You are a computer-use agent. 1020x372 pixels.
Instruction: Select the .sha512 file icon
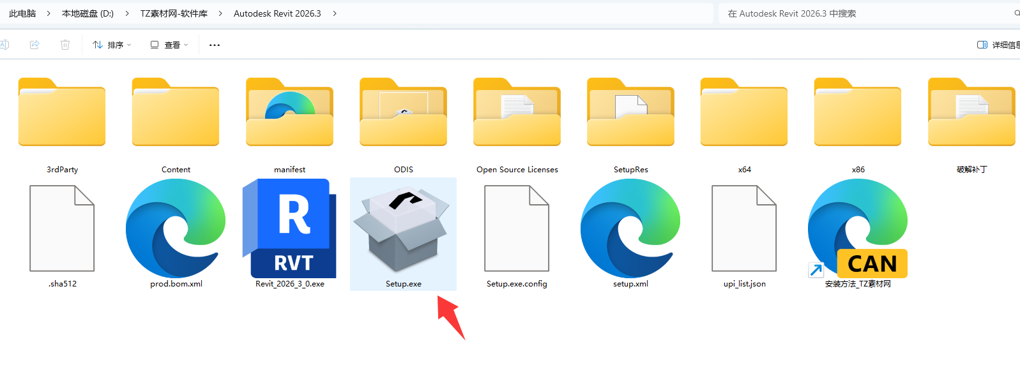62,228
